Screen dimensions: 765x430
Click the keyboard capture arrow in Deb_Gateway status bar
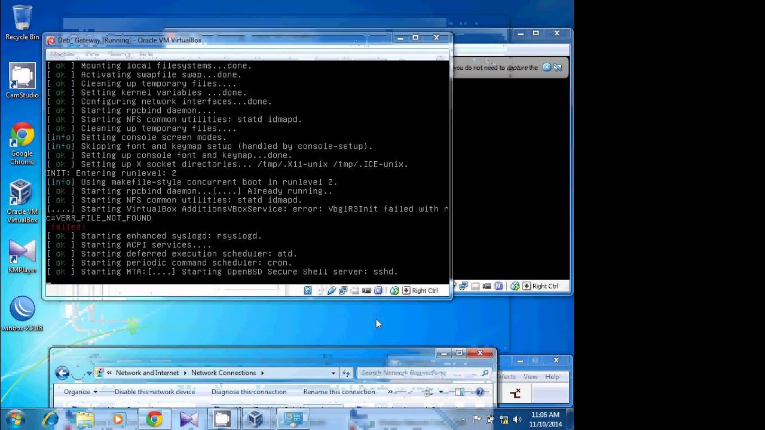tap(406, 290)
